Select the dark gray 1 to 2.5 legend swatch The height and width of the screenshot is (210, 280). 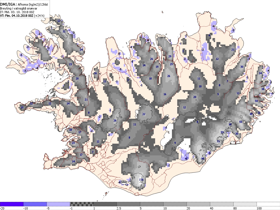(x=105, y=204)
